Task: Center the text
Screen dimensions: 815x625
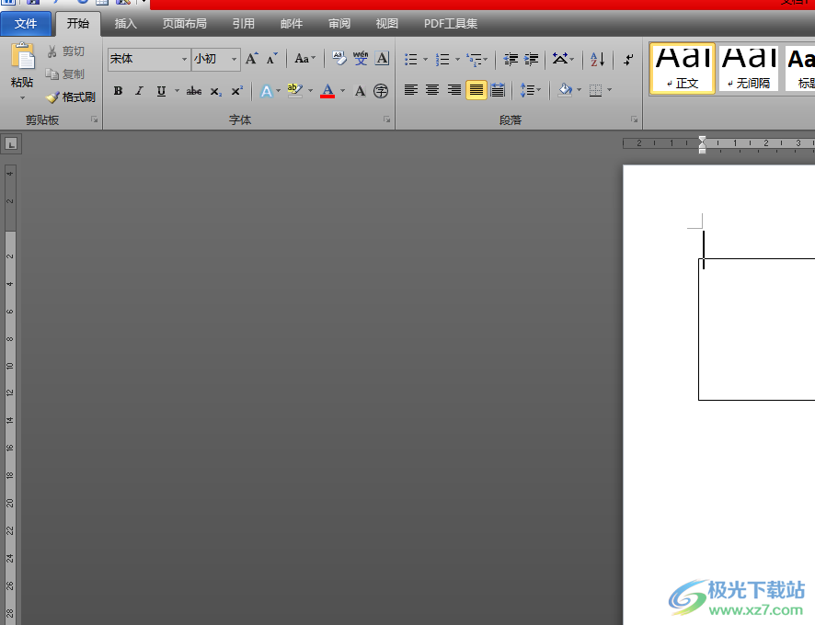Action: pyautogui.click(x=432, y=90)
